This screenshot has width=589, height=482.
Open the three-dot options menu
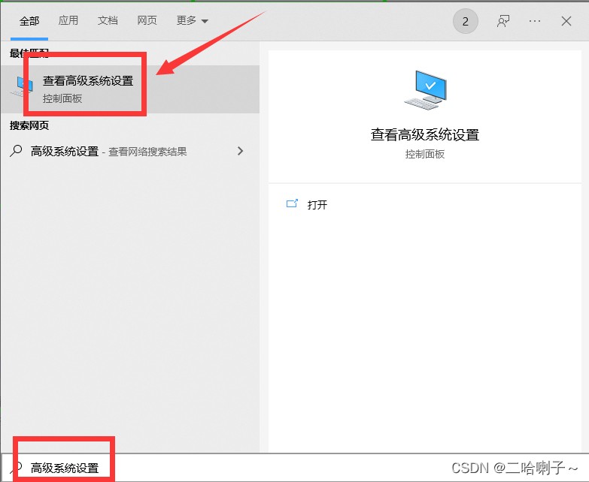coord(535,21)
